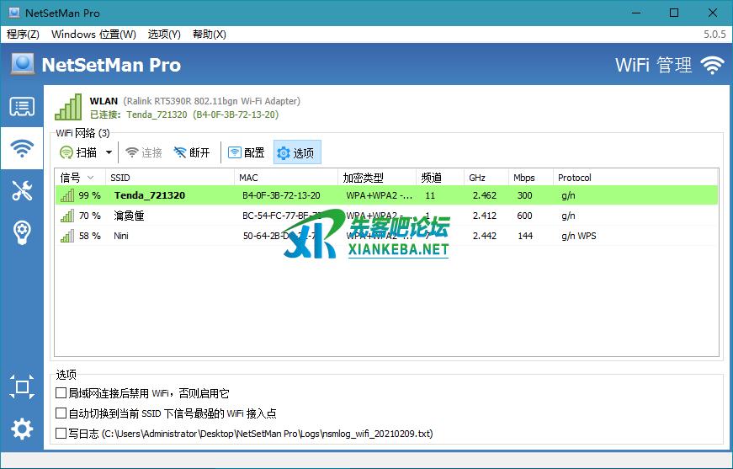Open the settings gear in sidebar
This screenshot has width=733, height=469.
22,429
